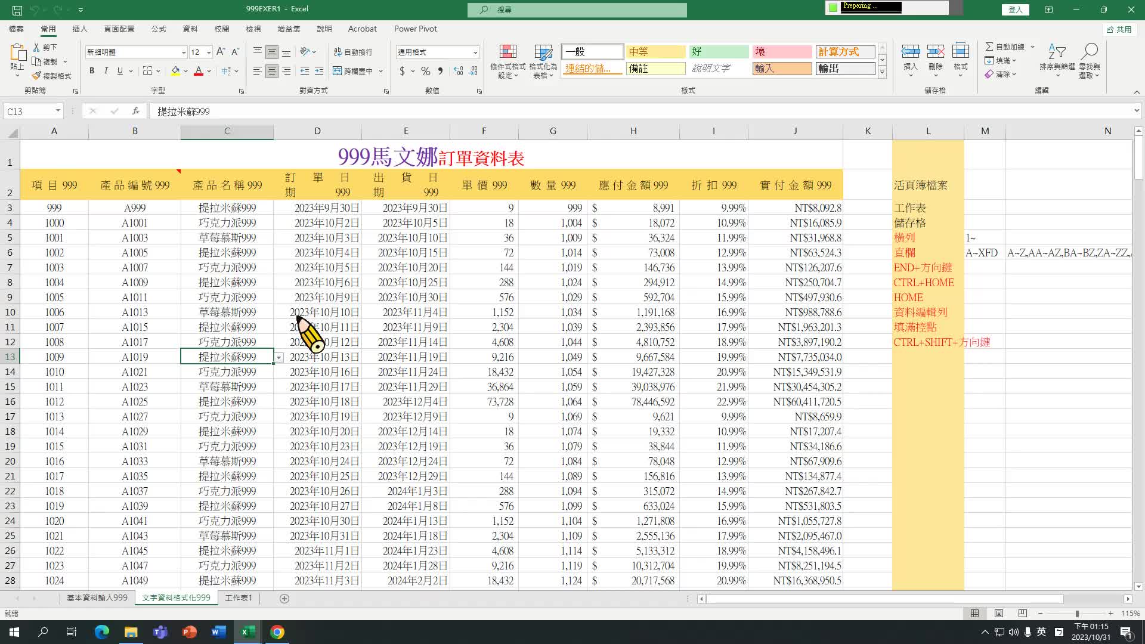
Task: Click the Font Color red A swatch
Action: coord(199,71)
